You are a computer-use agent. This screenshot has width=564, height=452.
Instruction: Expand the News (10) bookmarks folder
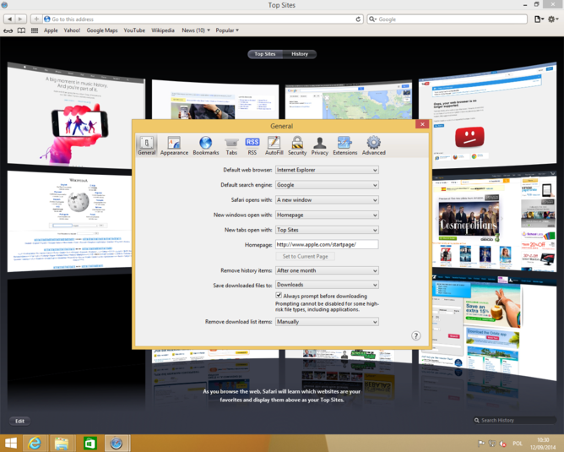(196, 30)
